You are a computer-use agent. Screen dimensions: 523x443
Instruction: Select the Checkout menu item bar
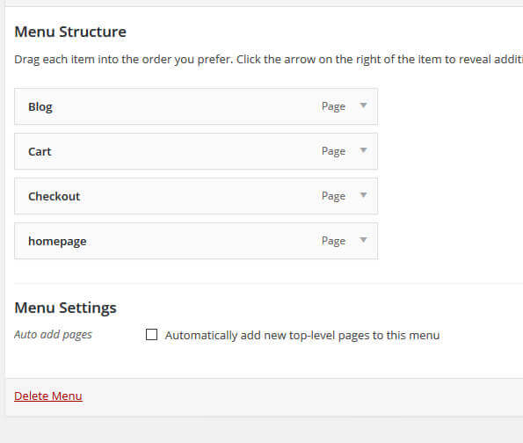[196, 196]
